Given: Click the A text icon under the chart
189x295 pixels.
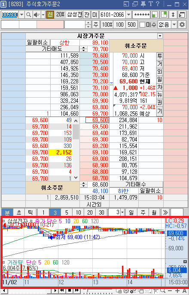Looking at the screenshot, I should point(184,291).
